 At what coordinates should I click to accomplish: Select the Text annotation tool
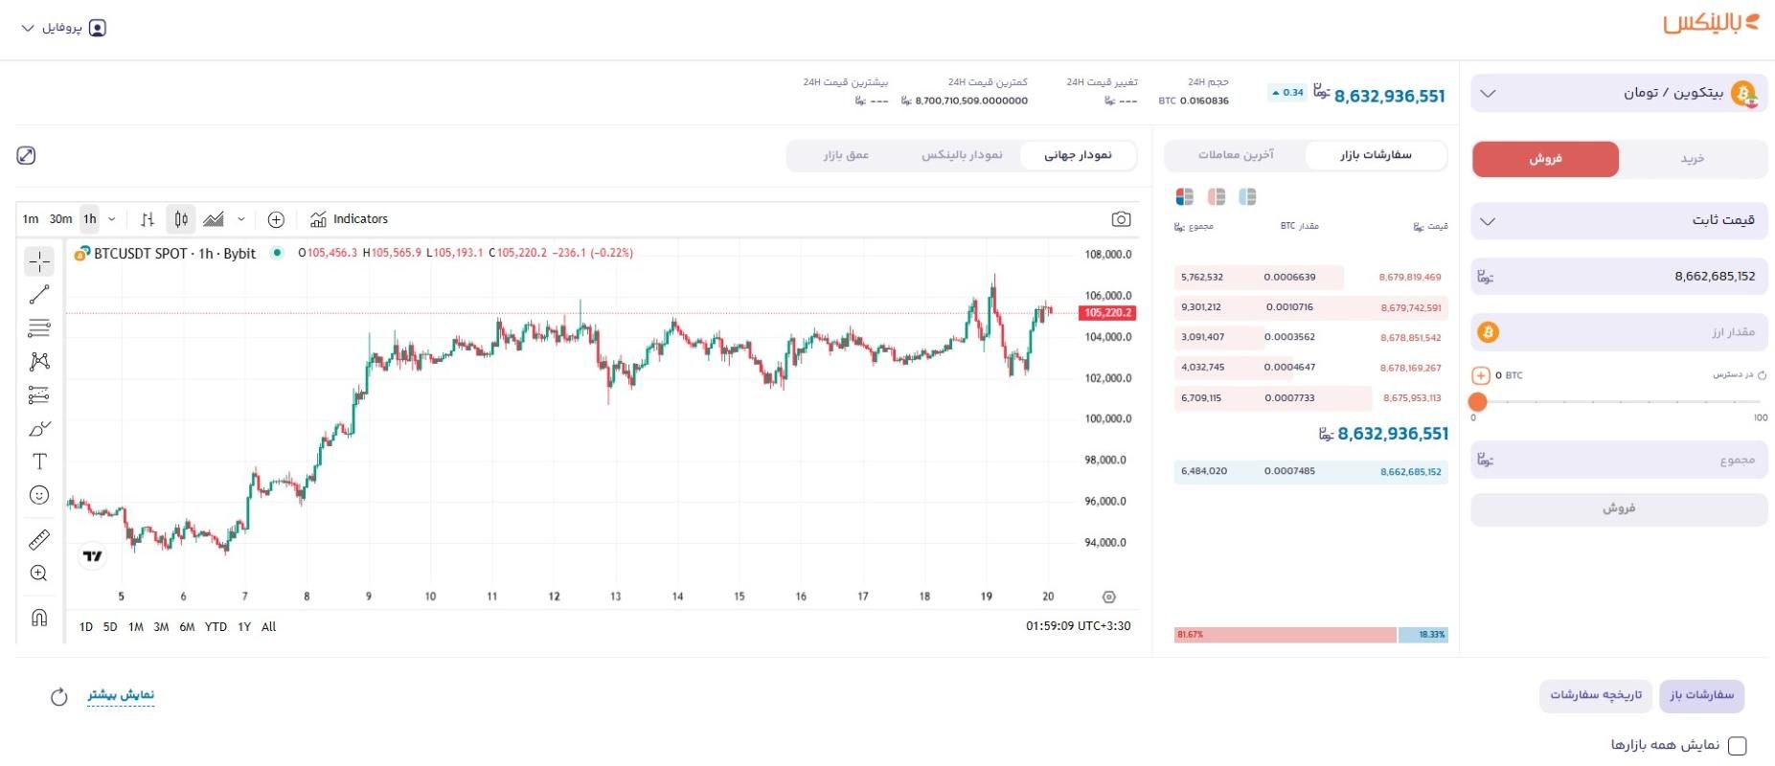coord(39,462)
